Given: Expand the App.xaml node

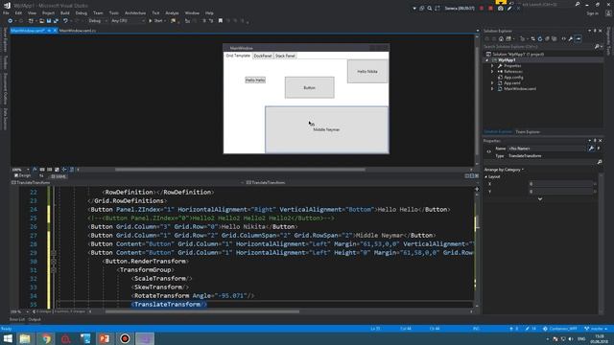Looking at the screenshot, I should click(492, 83).
